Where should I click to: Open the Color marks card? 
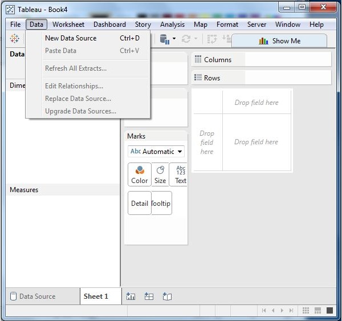[x=140, y=174]
